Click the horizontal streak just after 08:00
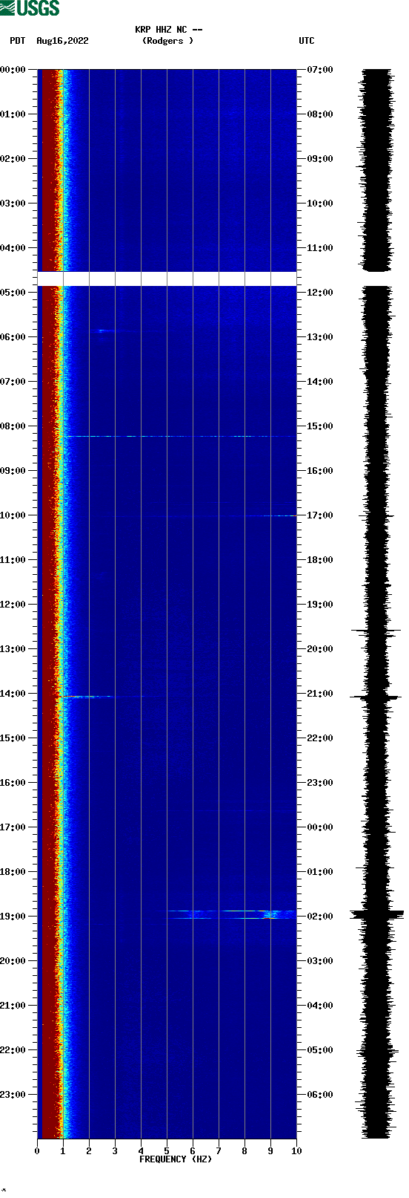The image size is (409, 1198). (x=180, y=436)
